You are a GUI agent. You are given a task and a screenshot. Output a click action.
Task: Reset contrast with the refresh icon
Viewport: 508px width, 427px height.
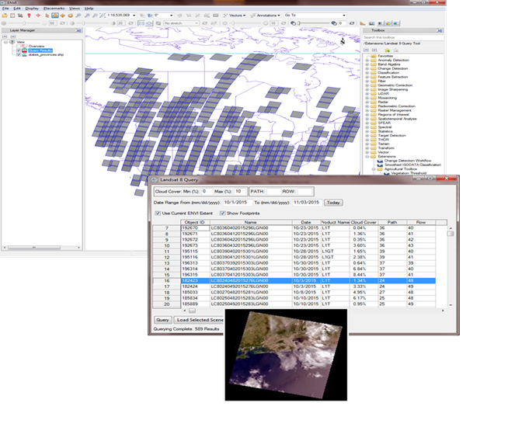coord(131,23)
